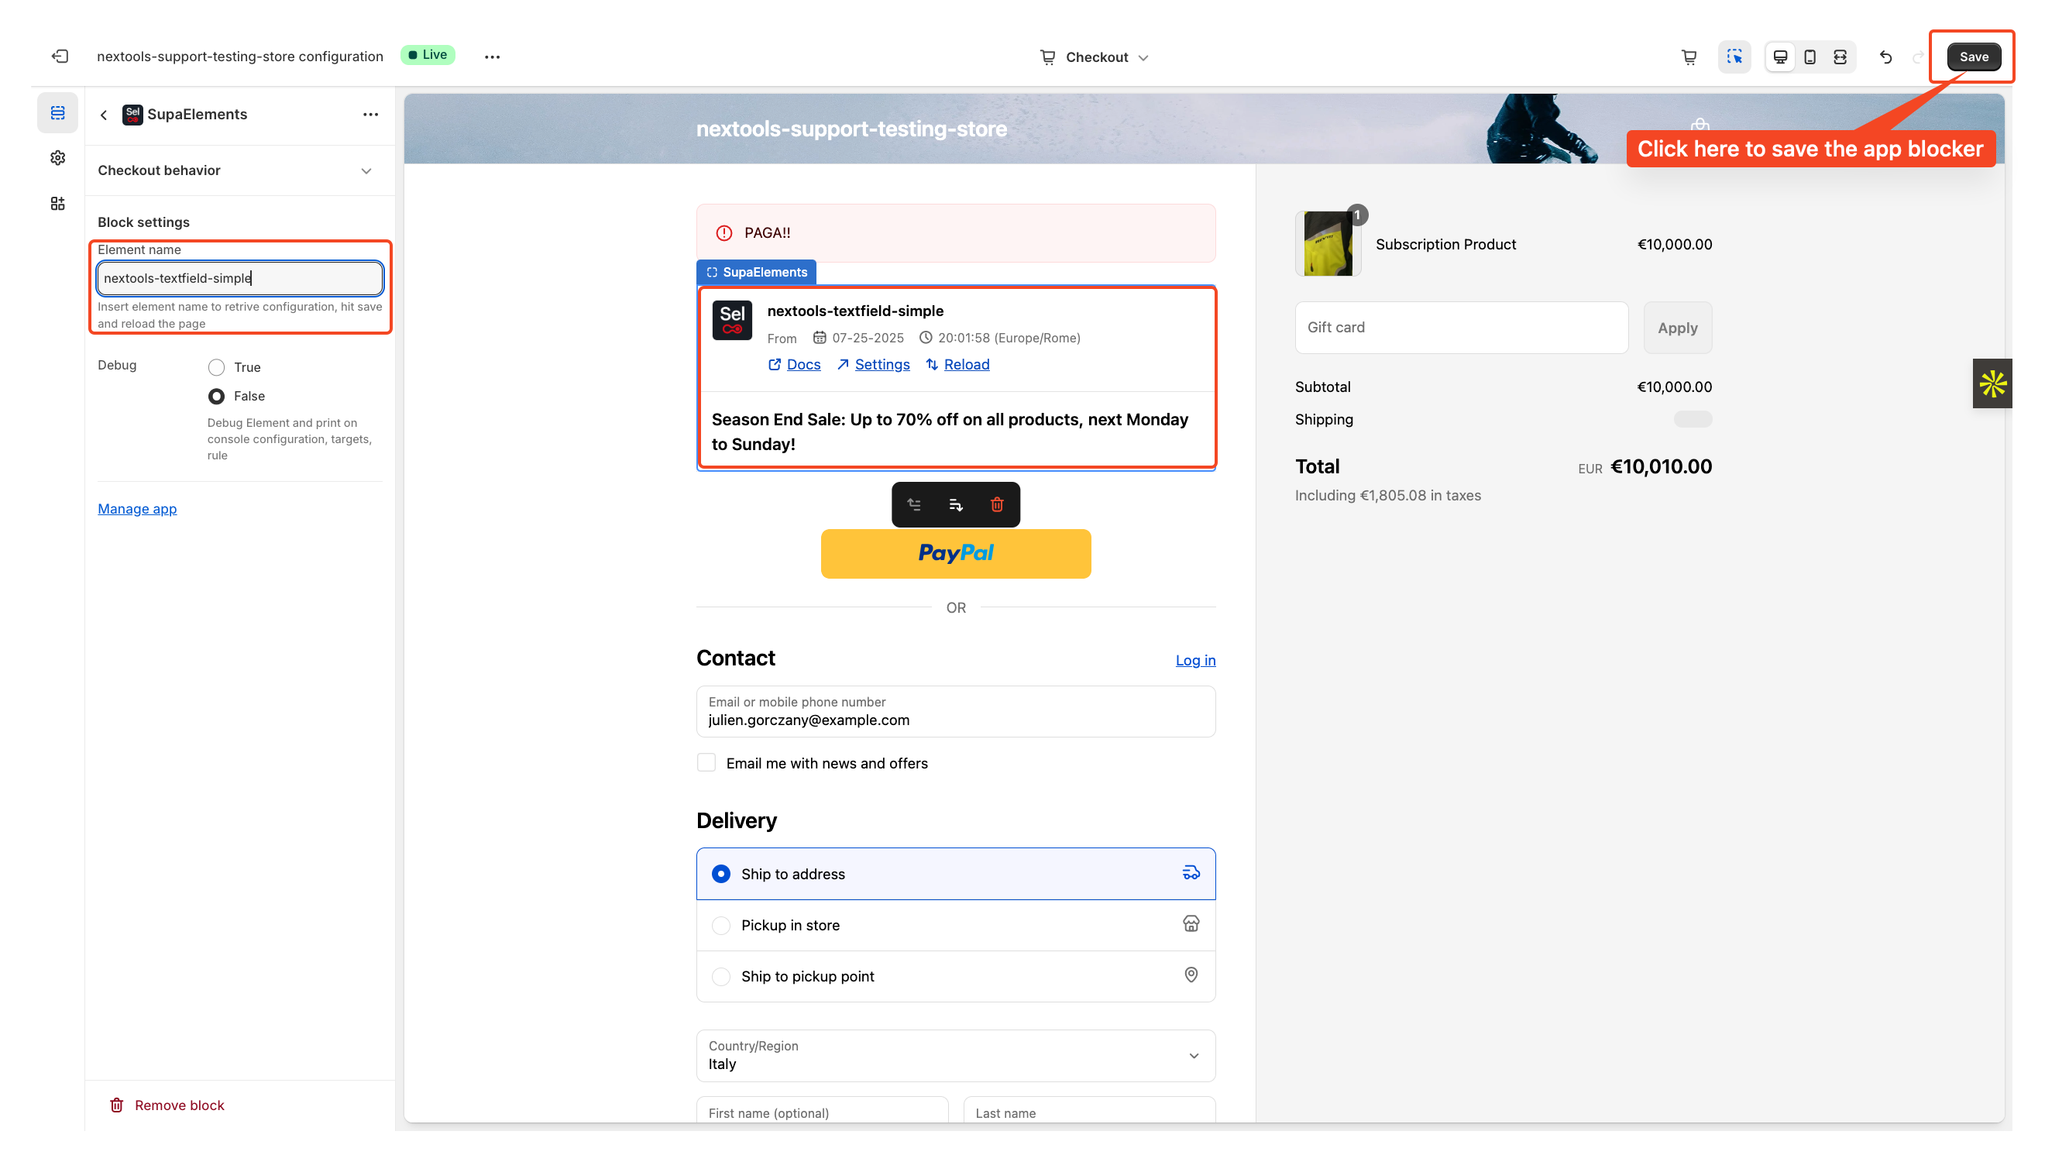Image resolution: width=2045 pixels, height=1162 pixels.
Task: Click the PAGA!! alert banner
Action: [x=956, y=233]
